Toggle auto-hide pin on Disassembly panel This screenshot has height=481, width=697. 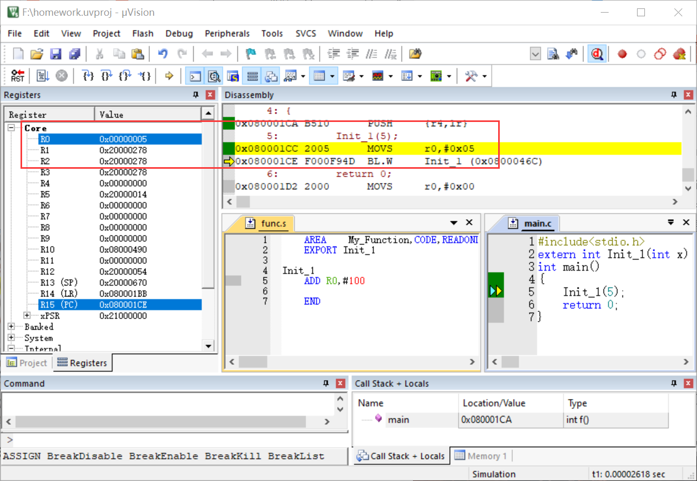tap(674, 95)
